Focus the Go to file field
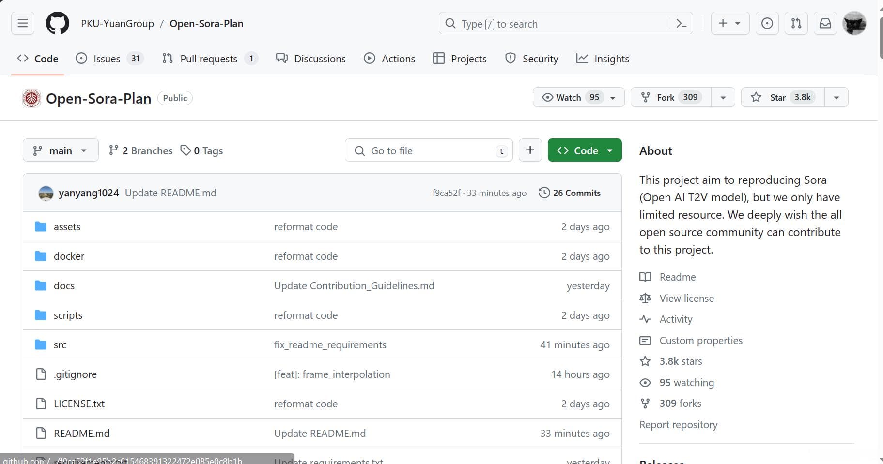883x464 pixels. [x=429, y=150]
